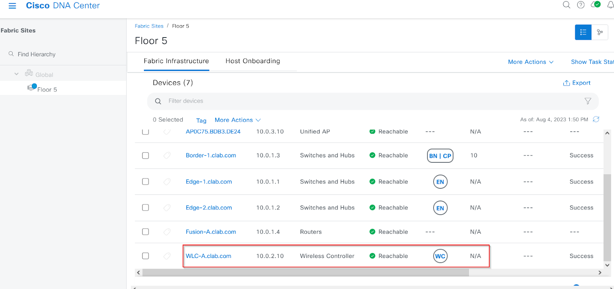614x289 pixels.
Task: Click Show Task Status link
Action: [593, 62]
